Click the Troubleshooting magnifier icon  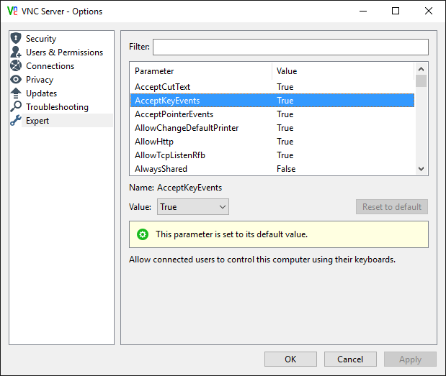point(16,107)
